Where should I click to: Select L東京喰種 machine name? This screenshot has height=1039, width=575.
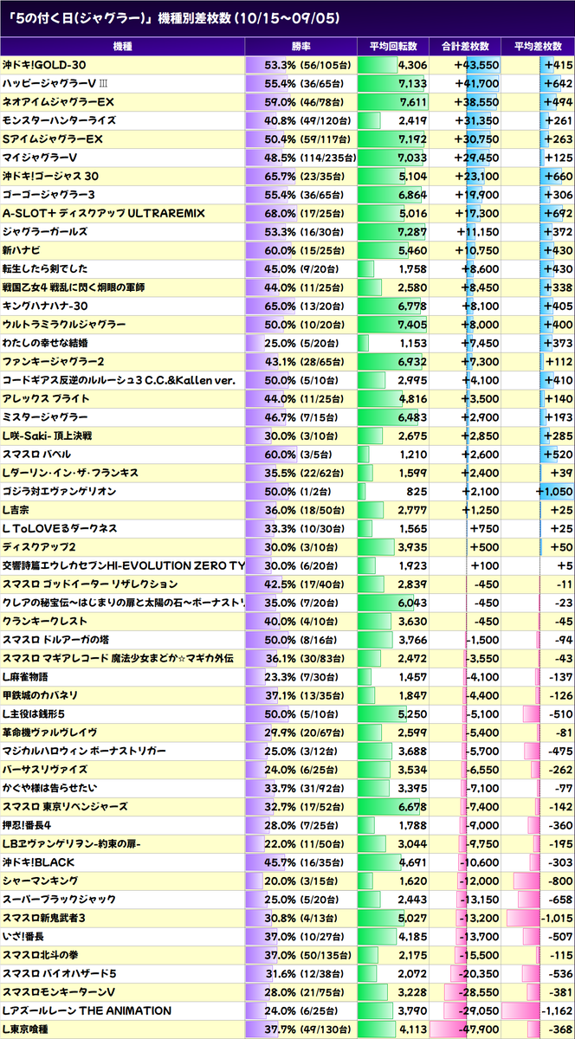[26, 1028]
